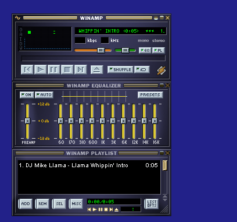Click the clutterbar letter D for double size
Viewport: 237px width, 222px height.
21,43
